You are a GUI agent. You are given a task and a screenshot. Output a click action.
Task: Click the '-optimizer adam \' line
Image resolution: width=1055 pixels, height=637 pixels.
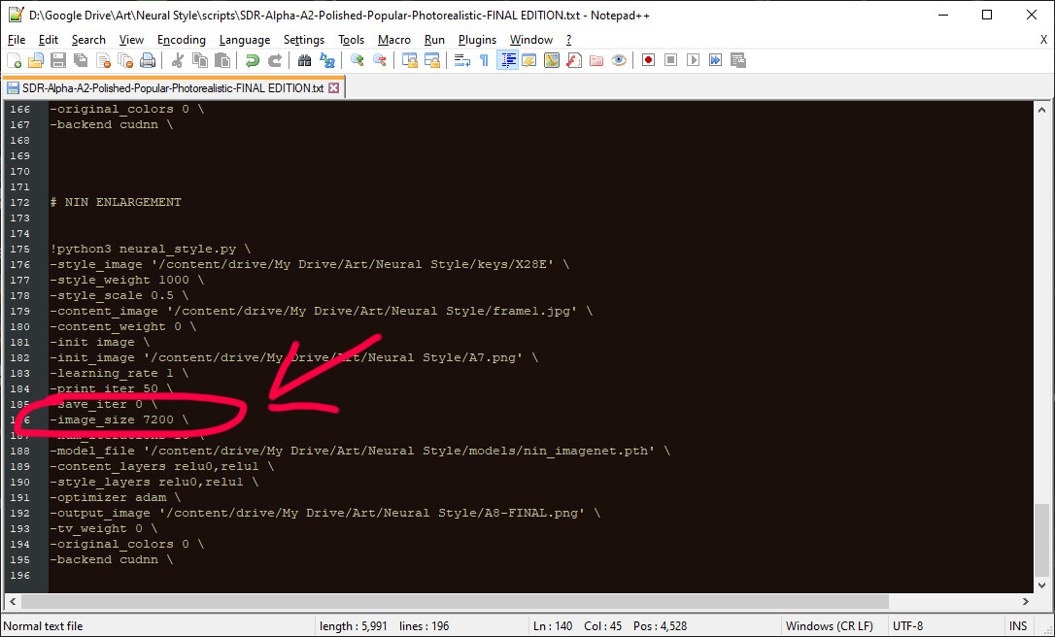[x=115, y=497]
